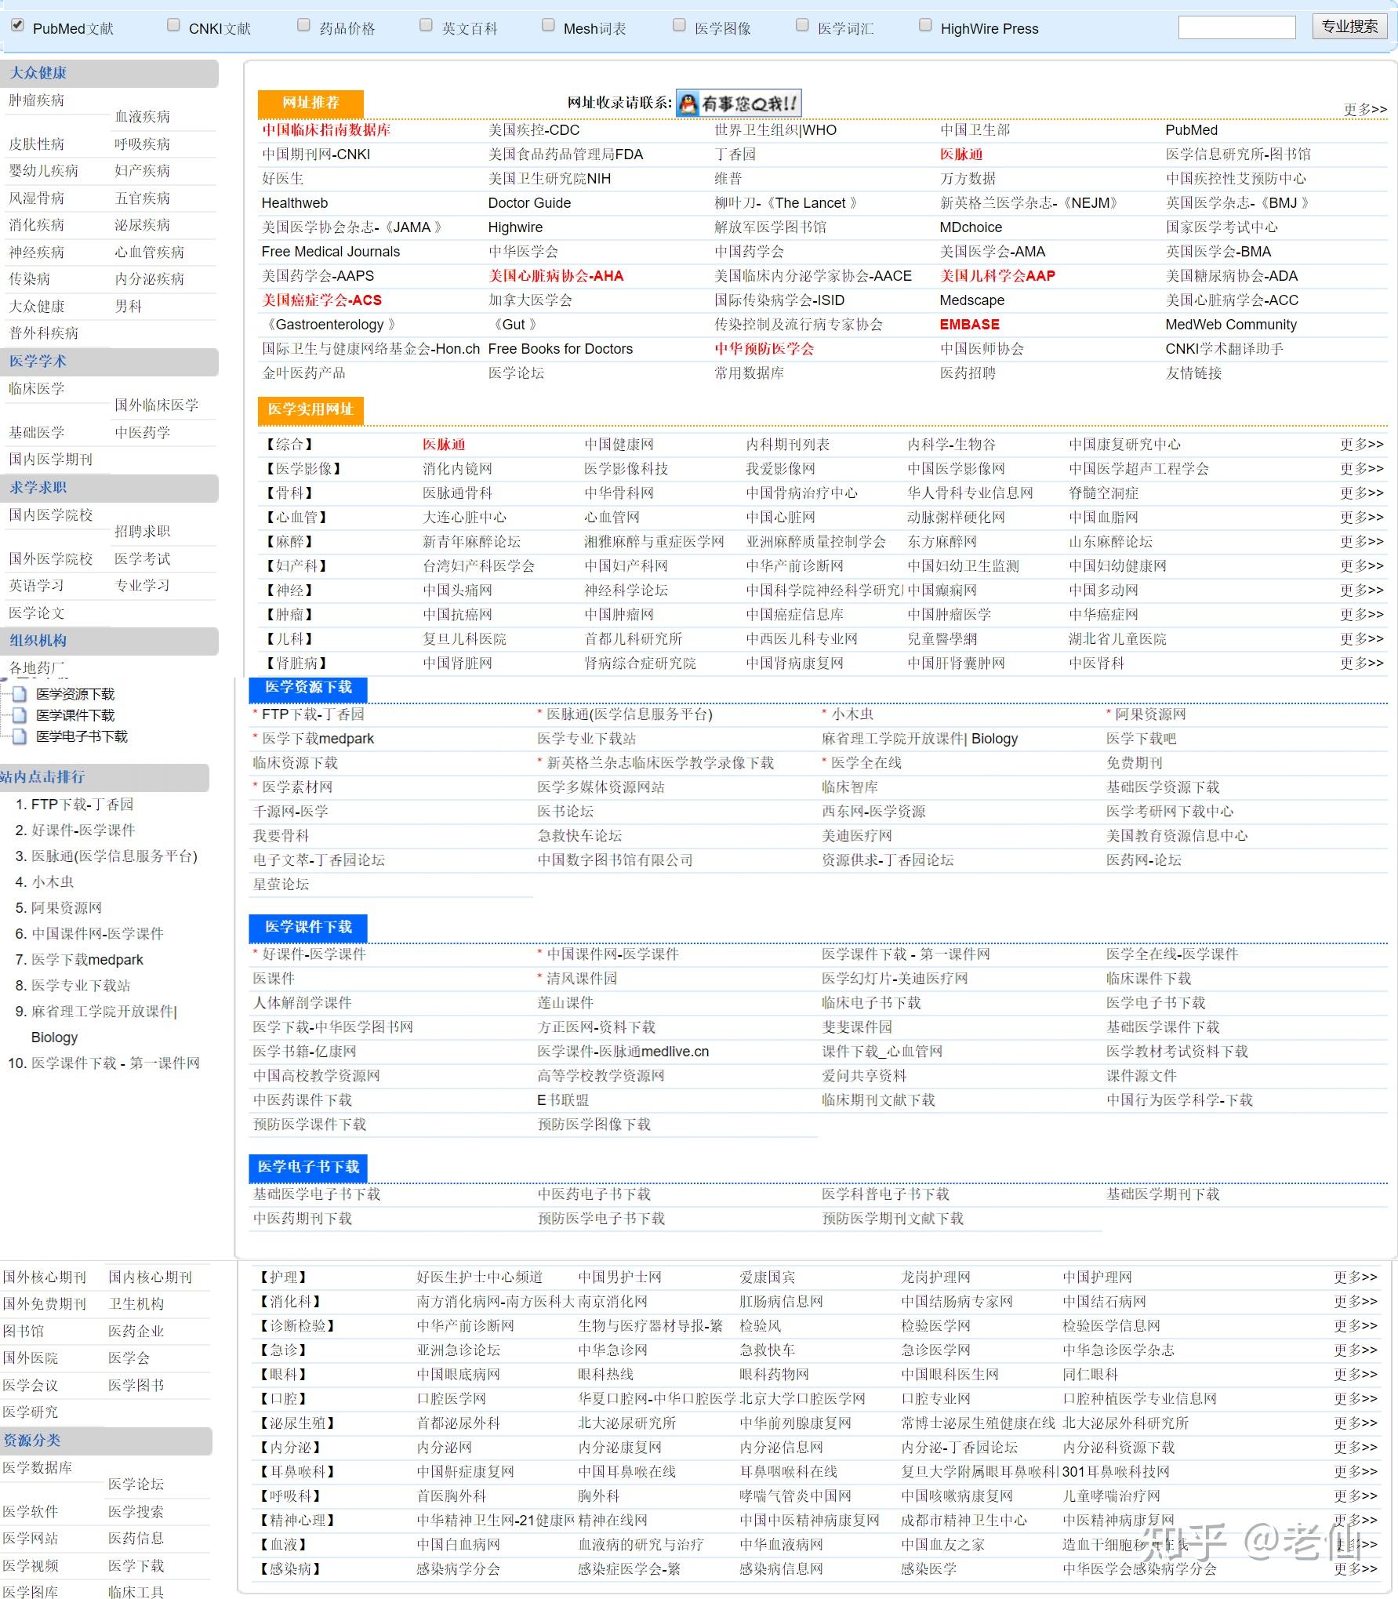Open 基础医学电子书下载 link

pyautogui.click(x=317, y=1194)
